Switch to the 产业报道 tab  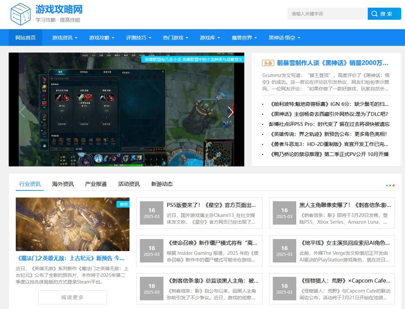[x=96, y=184]
